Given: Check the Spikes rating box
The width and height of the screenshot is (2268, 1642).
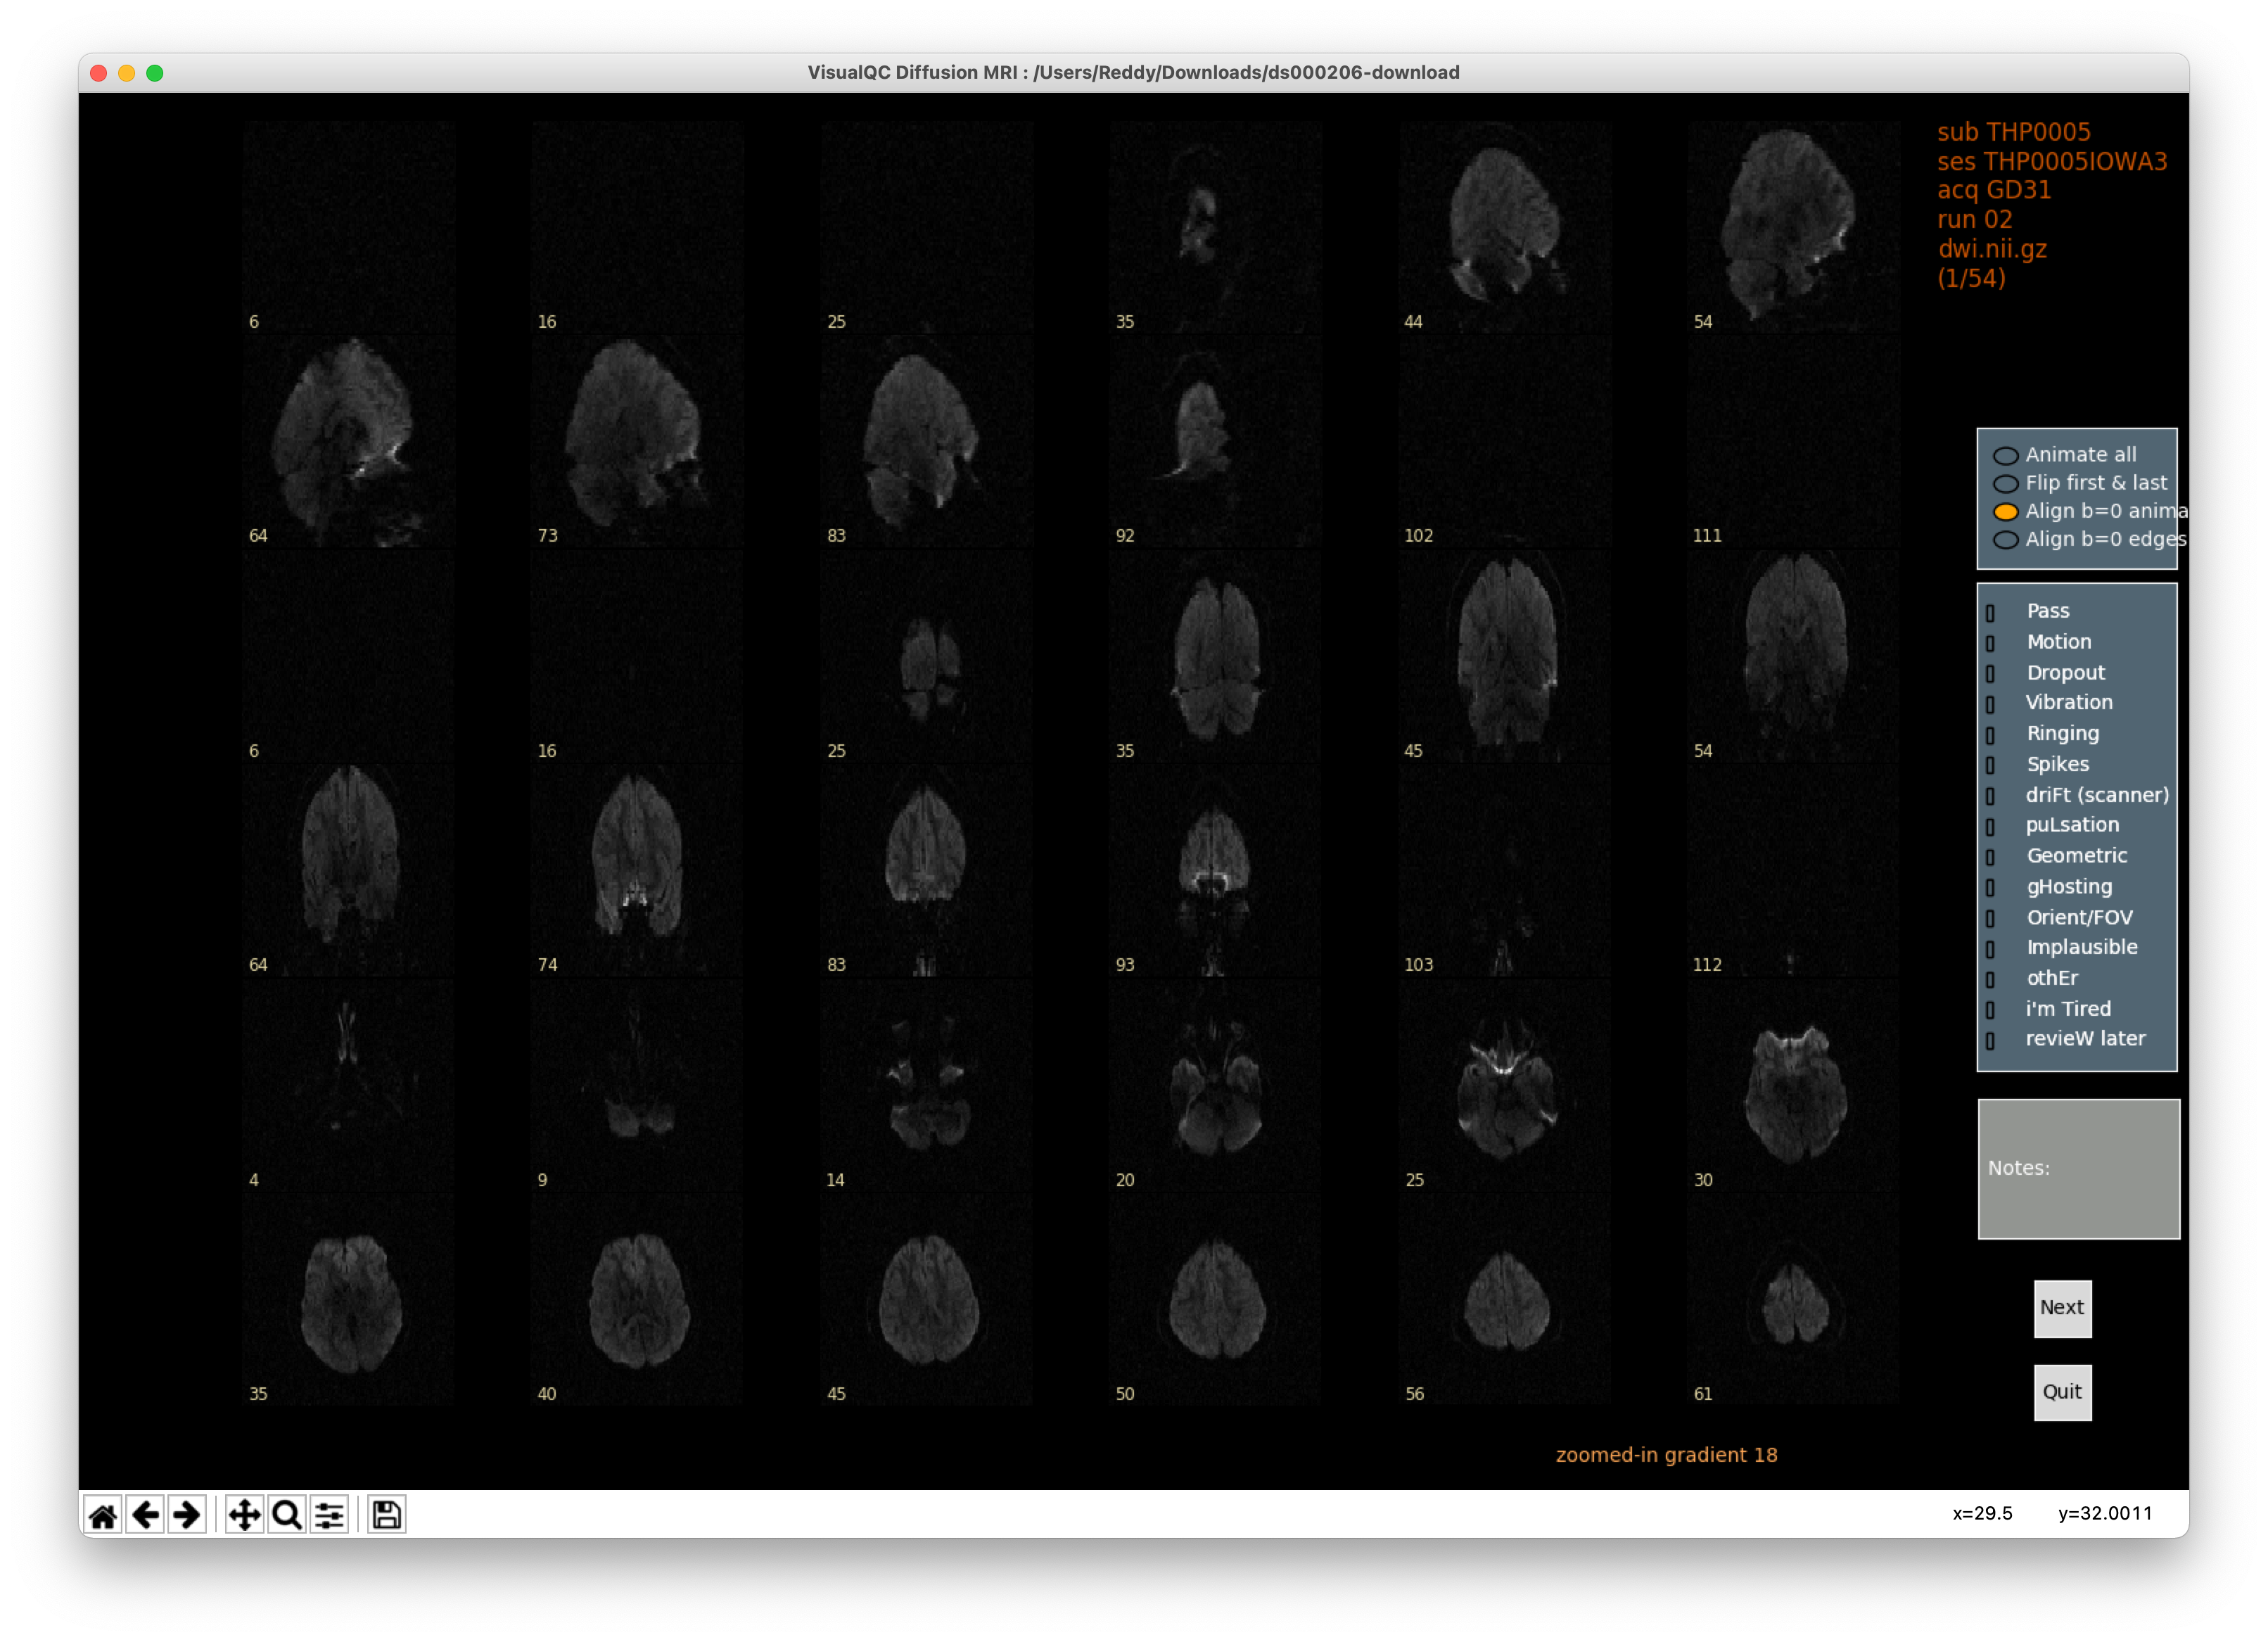Looking at the screenshot, I should pos(1990,765).
